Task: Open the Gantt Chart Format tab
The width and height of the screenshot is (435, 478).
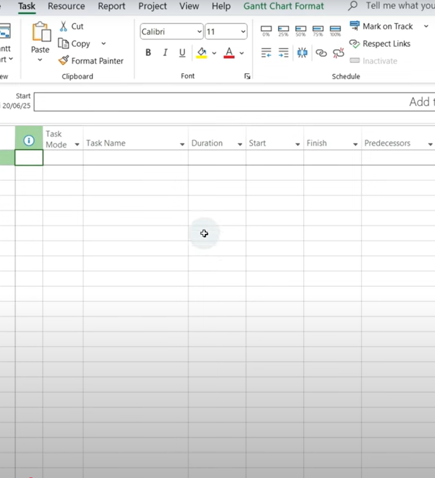Action: (x=283, y=7)
